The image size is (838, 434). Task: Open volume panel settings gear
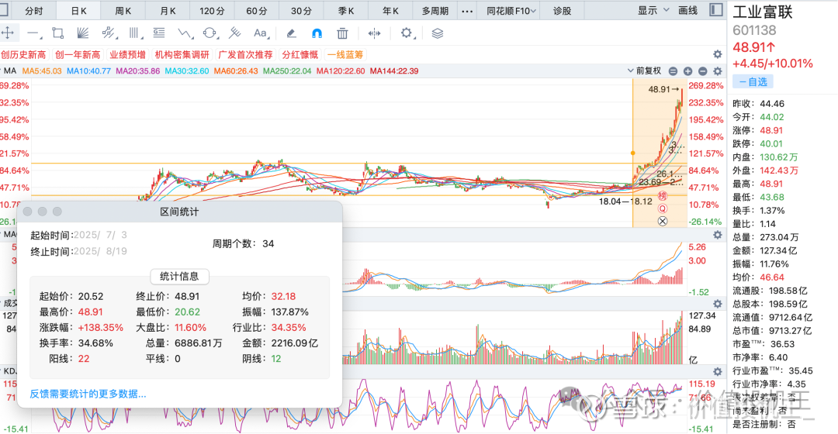click(x=717, y=304)
